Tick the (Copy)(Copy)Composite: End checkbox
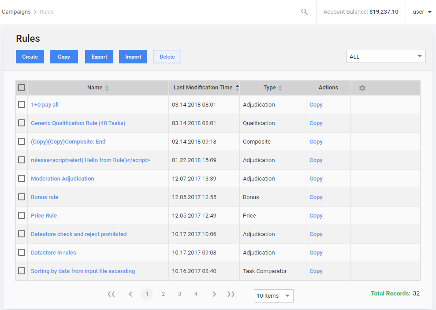The width and height of the screenshot is (436, 310). (22, 141)
